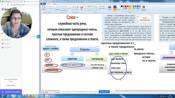
Task: Select the Eraser tool
Action: click(73, 10)
